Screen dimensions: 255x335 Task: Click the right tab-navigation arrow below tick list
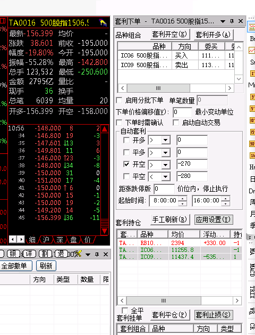click(21, 239)
